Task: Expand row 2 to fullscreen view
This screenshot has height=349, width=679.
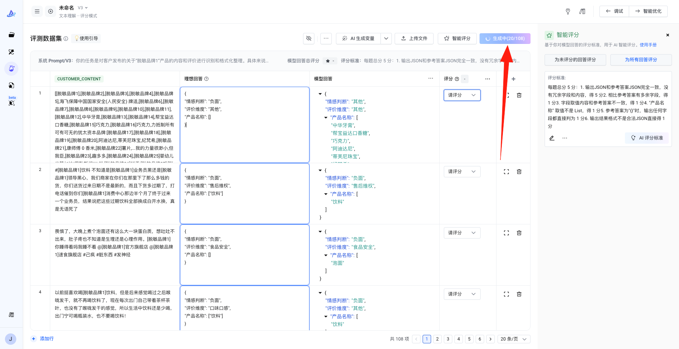Action: [506, 172]
